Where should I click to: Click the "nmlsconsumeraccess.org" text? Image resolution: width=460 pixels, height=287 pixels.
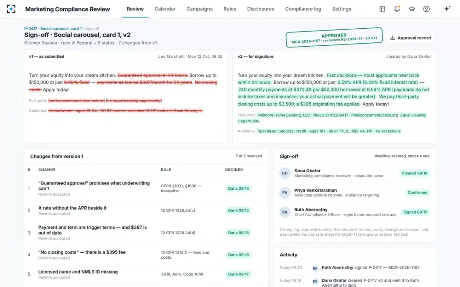click(375, 115)
